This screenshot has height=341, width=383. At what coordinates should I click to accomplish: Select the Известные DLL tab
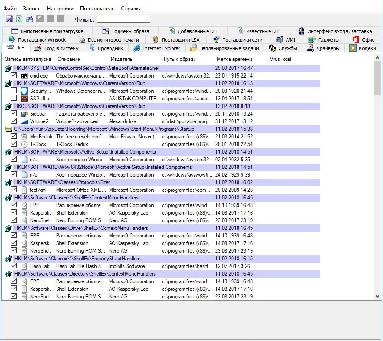point(258,31)
